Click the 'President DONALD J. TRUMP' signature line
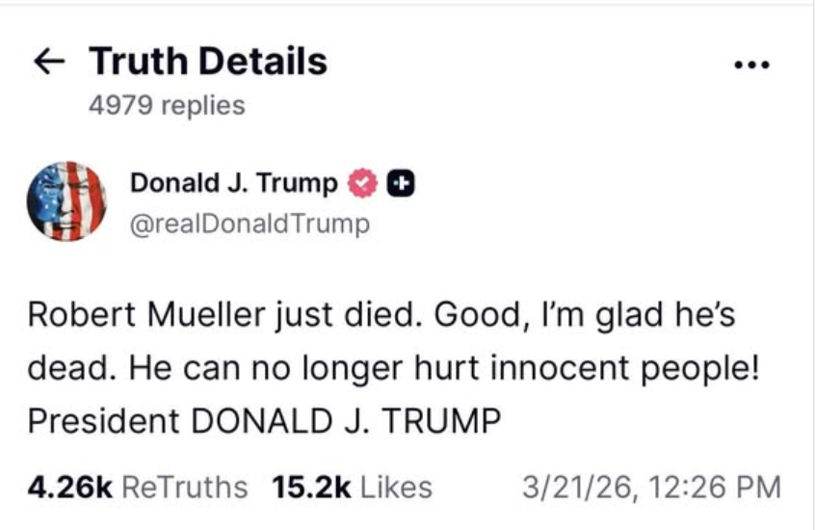Image resolution: width=815 pixels, height=530 pixels. click(x=265, y=421)
